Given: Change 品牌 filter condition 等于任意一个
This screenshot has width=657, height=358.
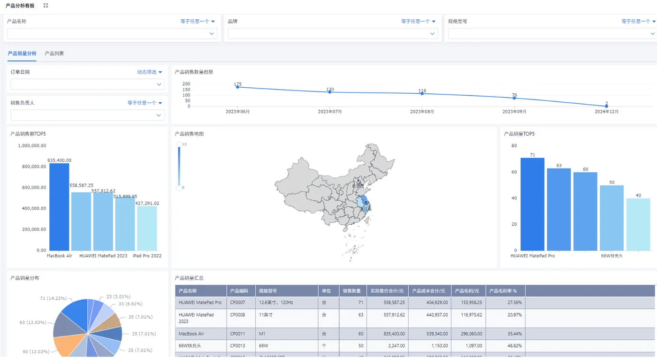Looking at the screenshot, I should [x=418, y=21].
